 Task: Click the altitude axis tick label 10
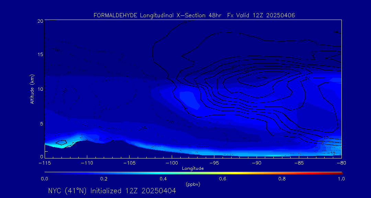click(x=40, y=89)
